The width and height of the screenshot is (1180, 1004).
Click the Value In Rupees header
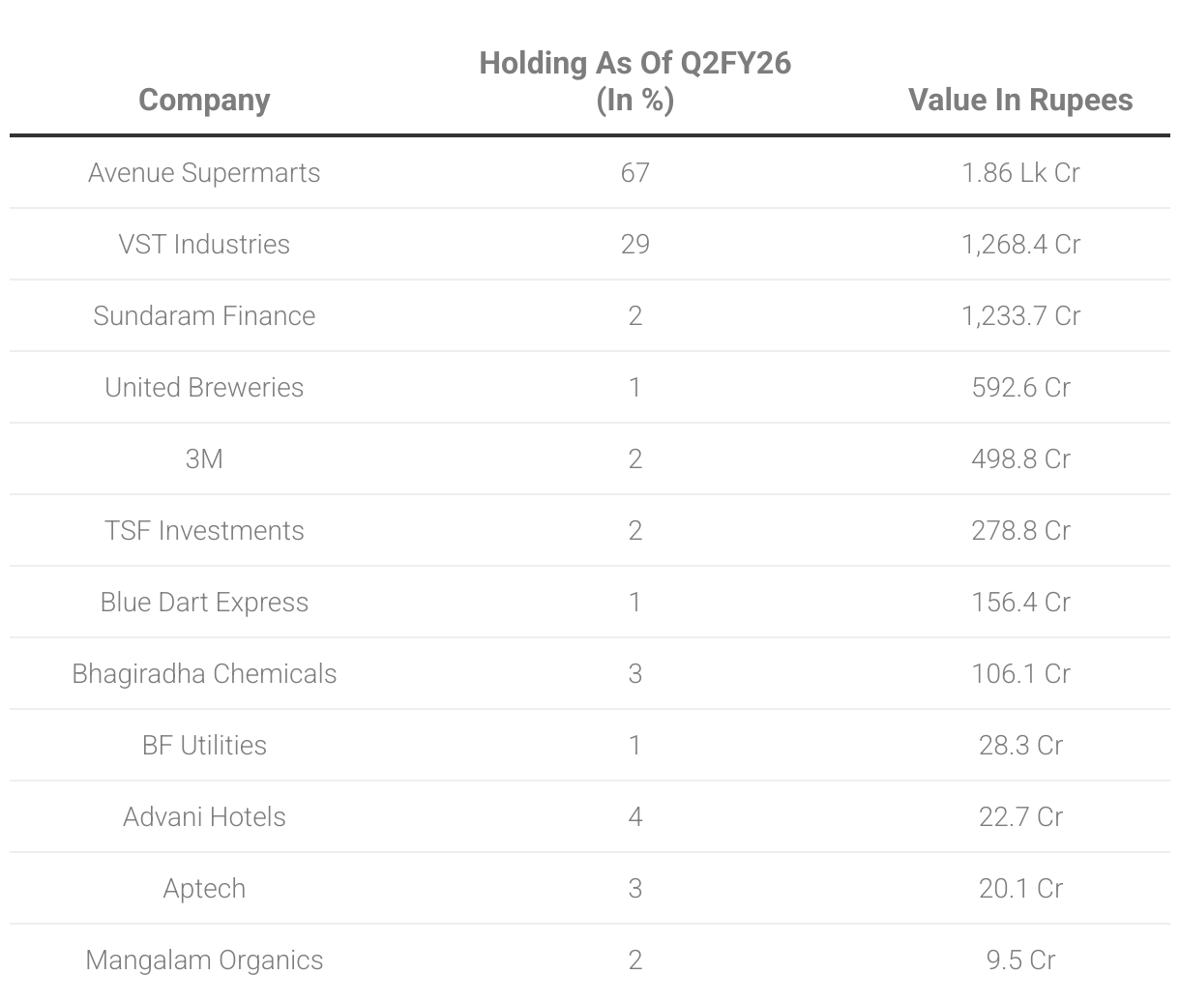click(x=1020, y=100)
